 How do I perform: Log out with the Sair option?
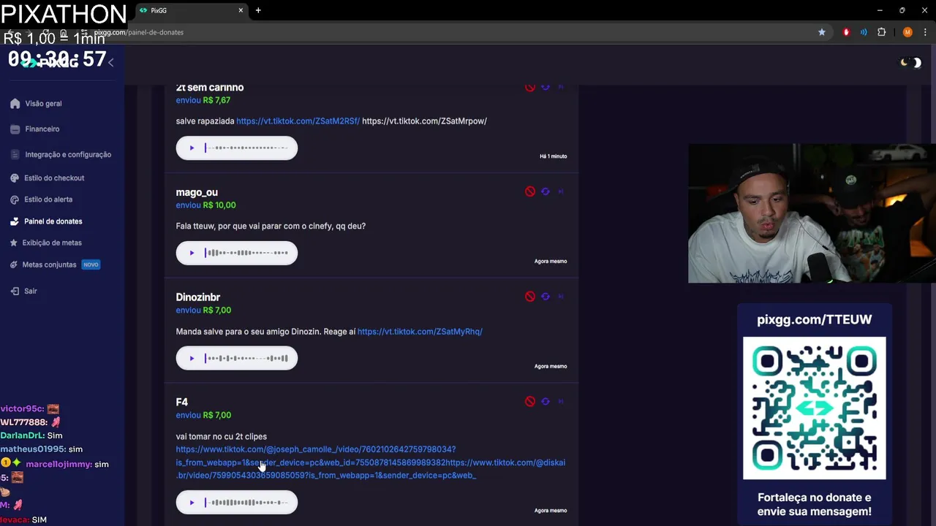pyautogui.click(x=24, y=291)
